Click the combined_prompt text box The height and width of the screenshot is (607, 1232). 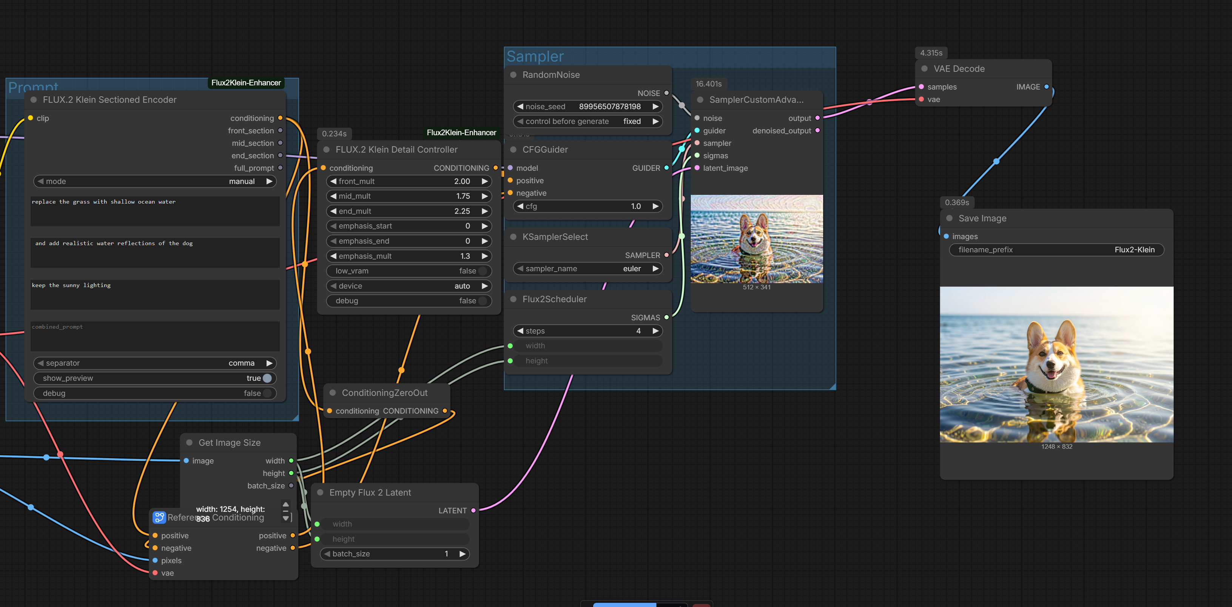click(155, 336)
